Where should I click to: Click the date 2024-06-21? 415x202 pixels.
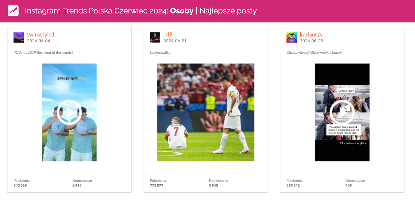click(x=175, y=41)
